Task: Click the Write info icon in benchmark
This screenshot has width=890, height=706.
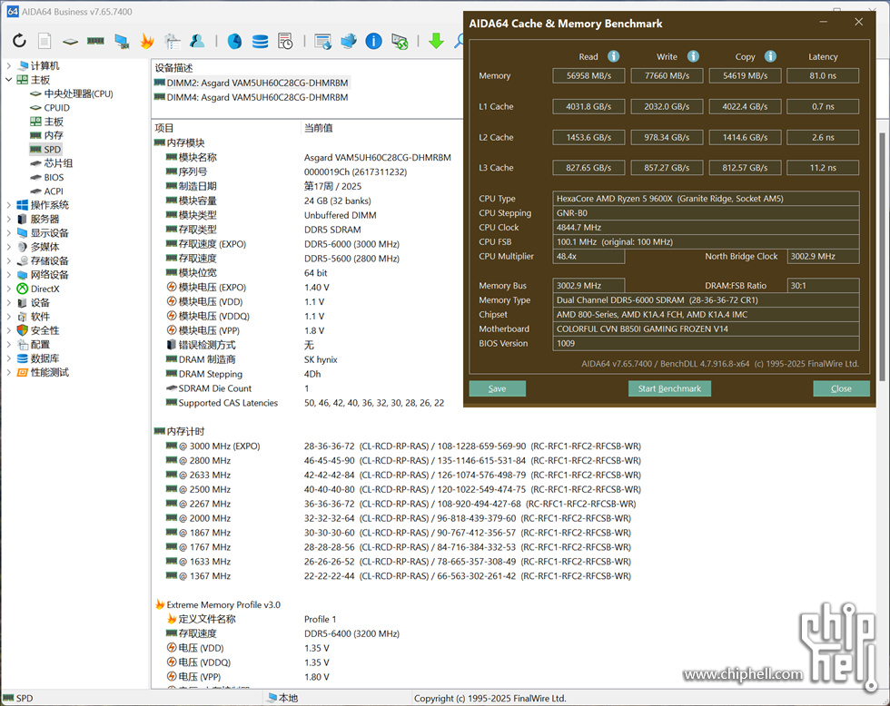Action: tap(693, 56)
